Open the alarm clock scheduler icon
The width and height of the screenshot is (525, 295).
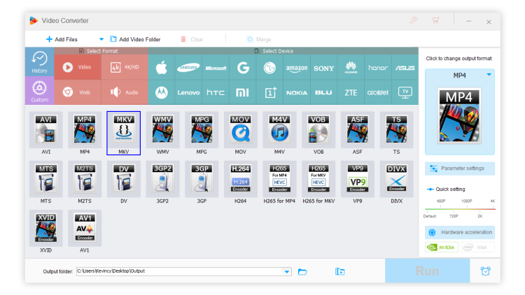pyautogui.click(x=485, y=271)
